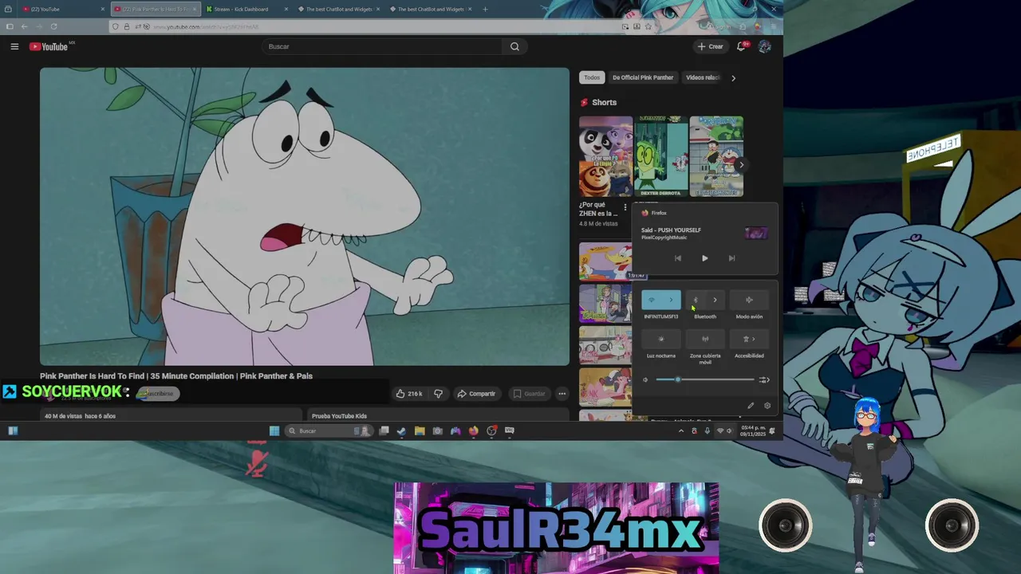Mute the volume speaker icon in quick settings

tap(646, 379)
